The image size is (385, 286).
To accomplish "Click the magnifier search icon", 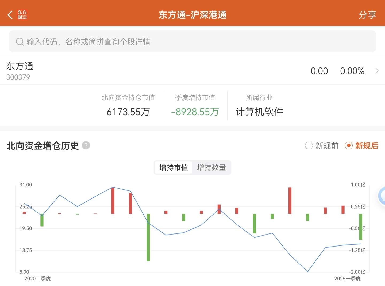I will [20, 42].
